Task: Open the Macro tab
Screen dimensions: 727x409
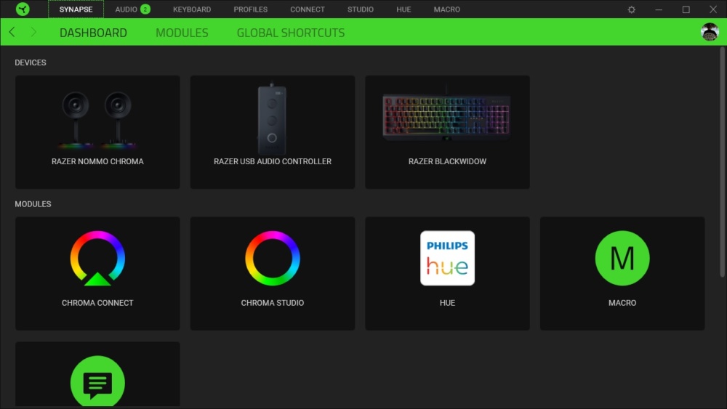Action: [447, 9]
